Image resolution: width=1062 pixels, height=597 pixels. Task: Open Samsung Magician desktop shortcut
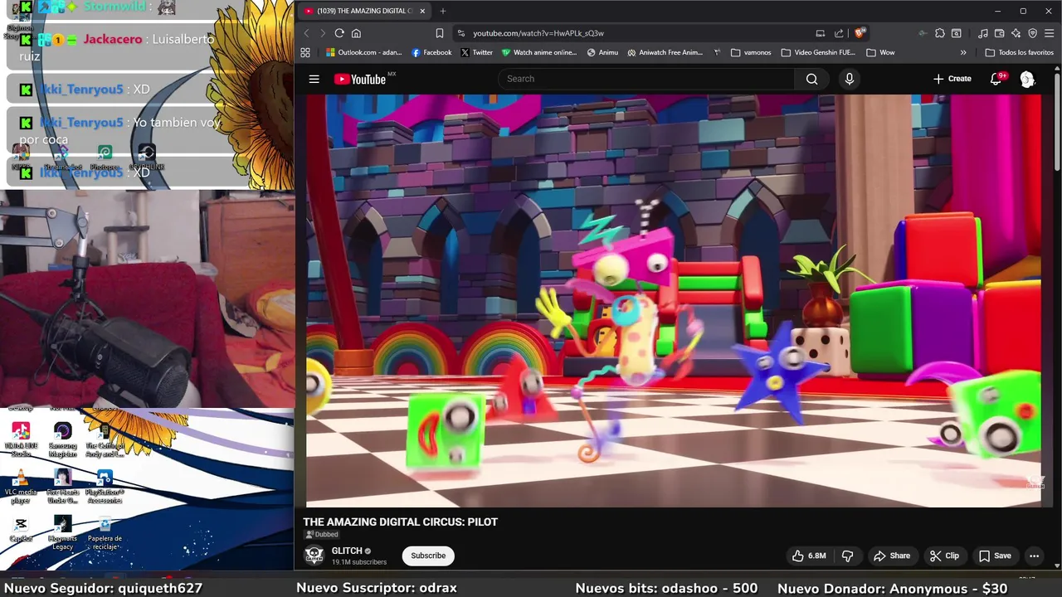(x=62, y=439)
